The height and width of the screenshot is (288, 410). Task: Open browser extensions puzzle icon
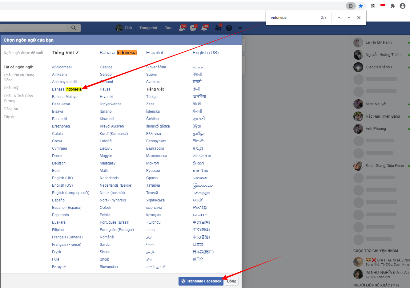point(392,6)
